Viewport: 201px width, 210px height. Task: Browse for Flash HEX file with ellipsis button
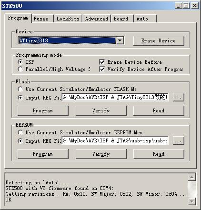coord(178,97)
